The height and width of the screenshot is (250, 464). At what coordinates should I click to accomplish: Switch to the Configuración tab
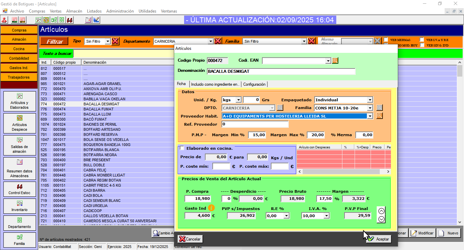[254, 84]
